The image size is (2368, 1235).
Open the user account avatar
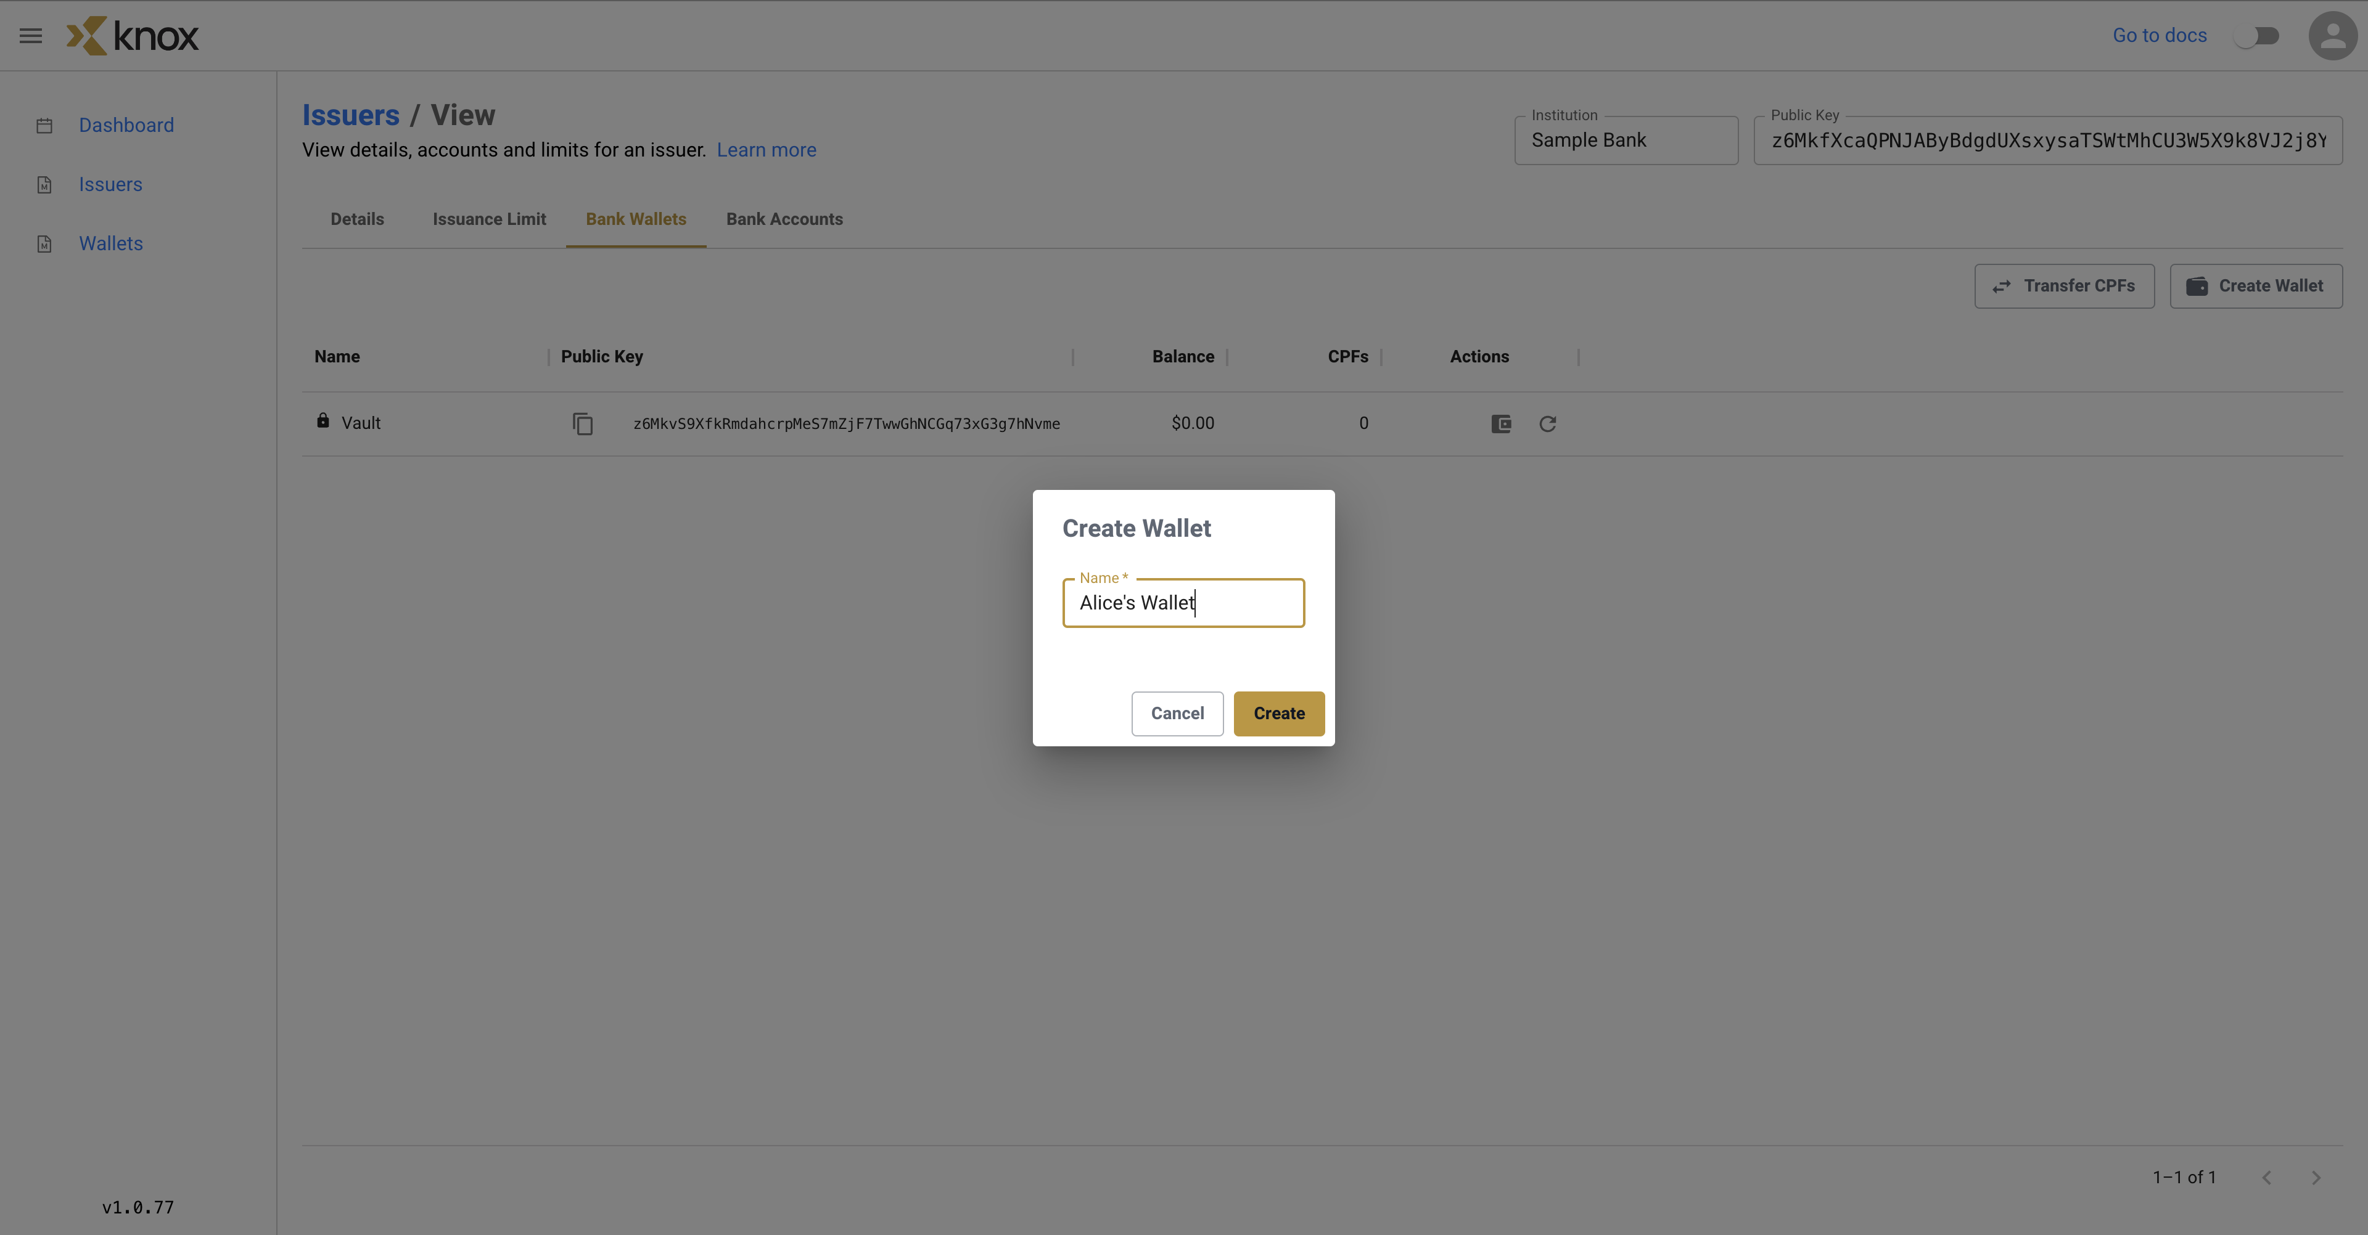(x=2332, y=36)
